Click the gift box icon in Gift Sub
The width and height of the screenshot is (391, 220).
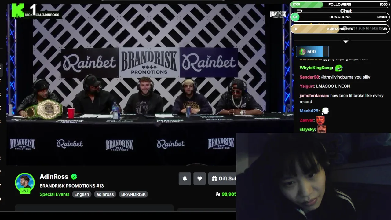tap(214, 178)
